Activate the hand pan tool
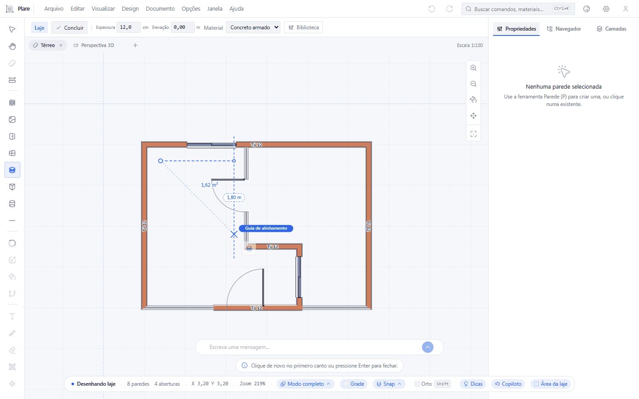 click(x=12, y=47)
